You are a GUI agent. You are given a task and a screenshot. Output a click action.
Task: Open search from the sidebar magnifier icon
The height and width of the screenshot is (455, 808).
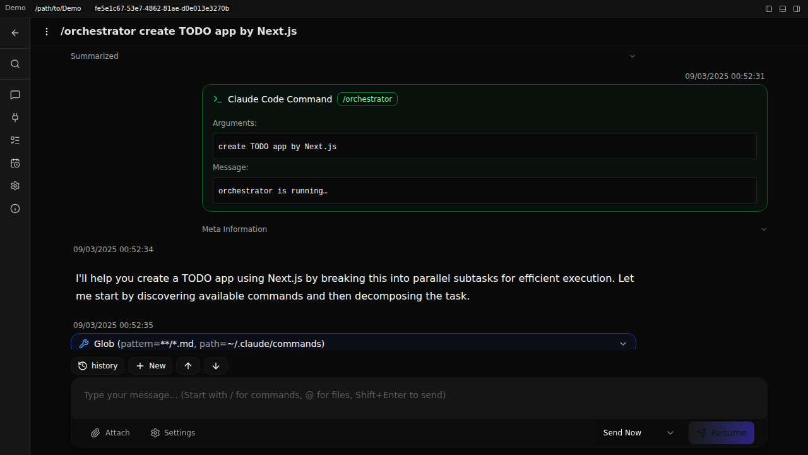(15, 64)
